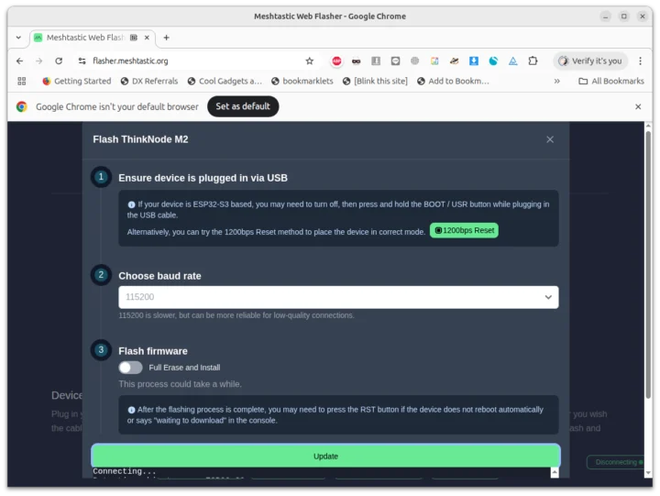Click the book-shaped extension icon
The width and height of the screenshot is (660, 496).
376,61
